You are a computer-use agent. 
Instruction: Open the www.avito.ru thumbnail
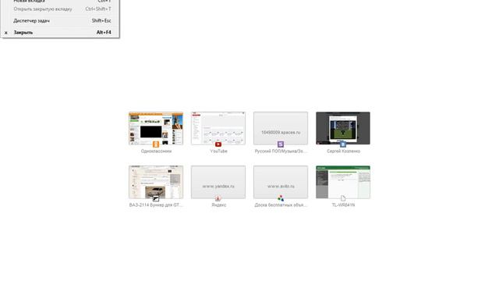click(281, 182)
